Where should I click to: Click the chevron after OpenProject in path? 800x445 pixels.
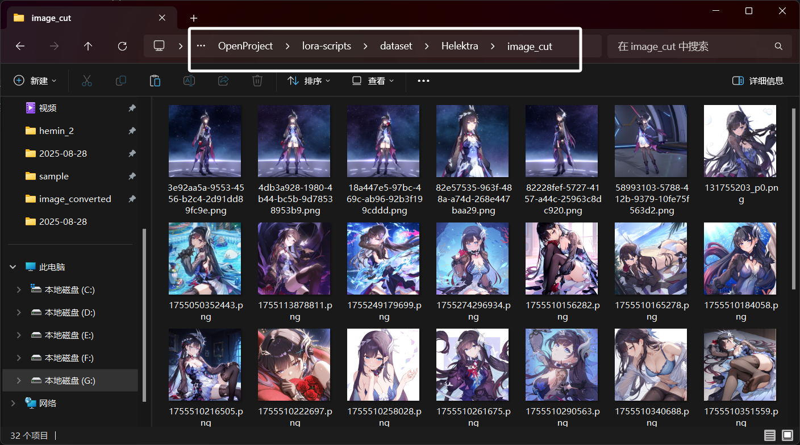point(287,46)
